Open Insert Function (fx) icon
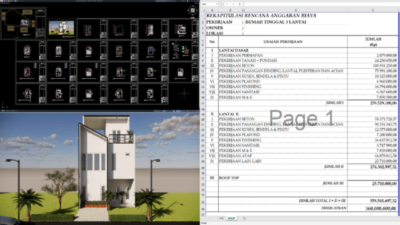The width and height of the screenshot is (400, 225). (239, 4)
